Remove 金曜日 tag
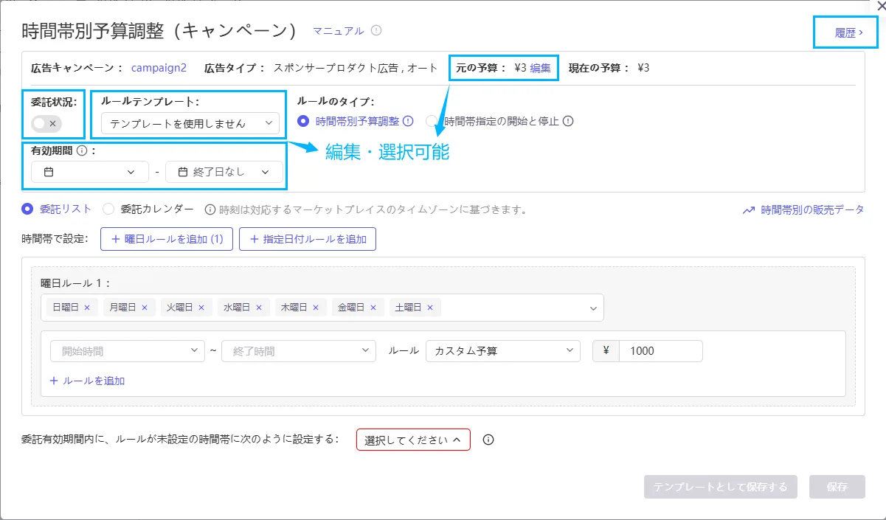 [x=373, y=308]
